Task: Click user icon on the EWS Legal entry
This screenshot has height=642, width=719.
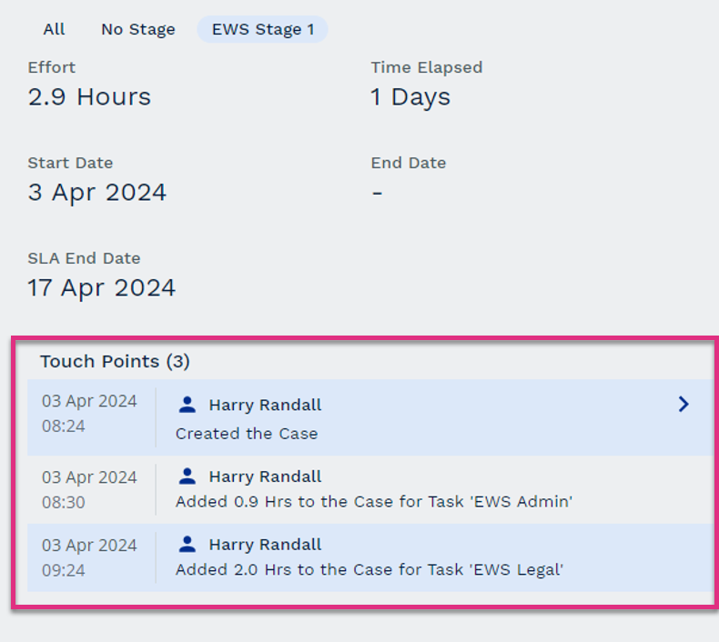Action: (x=187, y=545)
